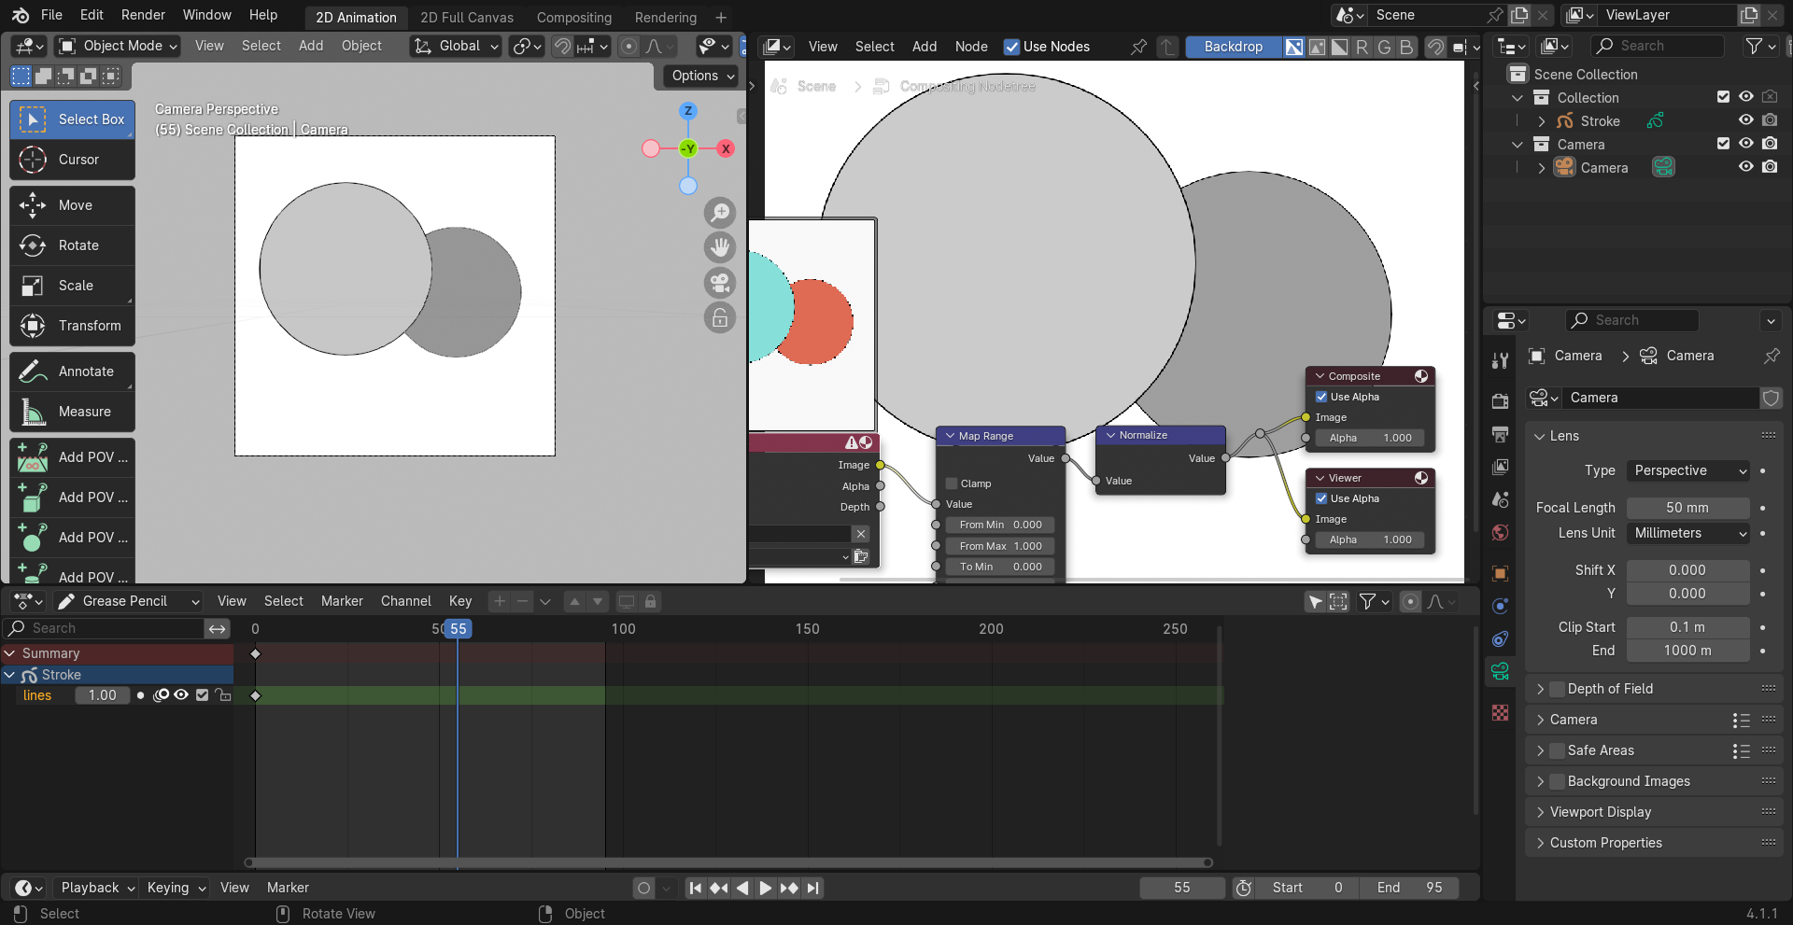Click lock camera to view icon
Screen dimensions: 1793x925
click(720, 318)
